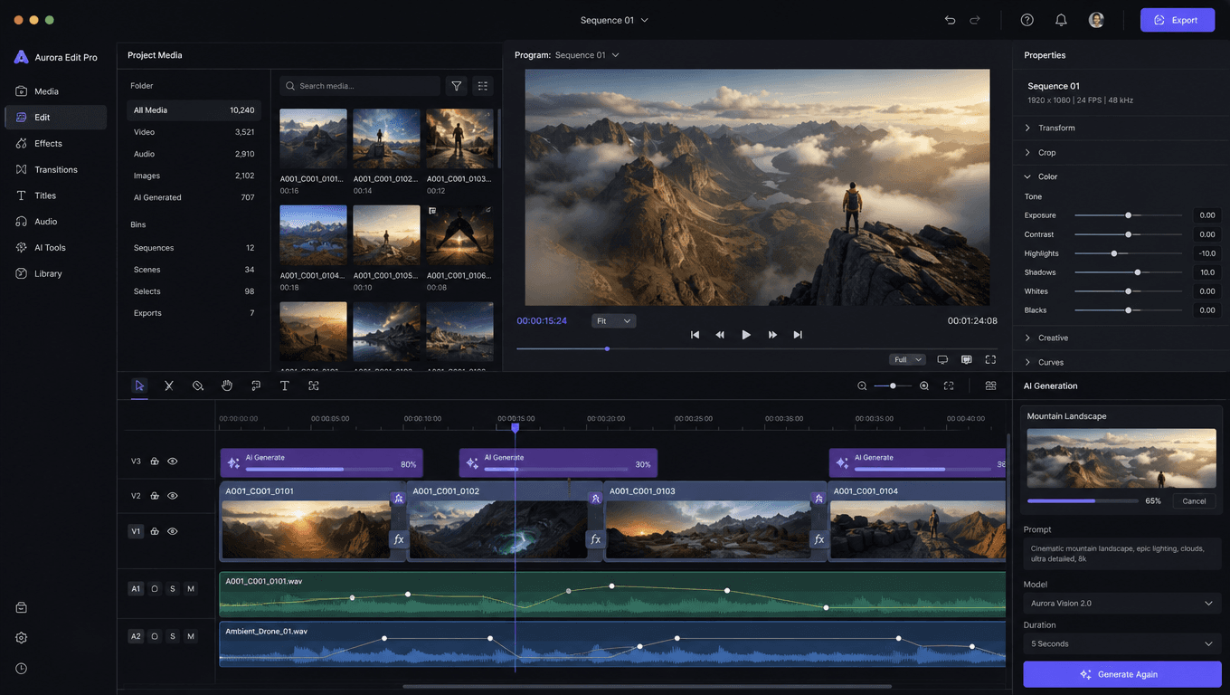Open the Library section in sidebar
Viewport: 1230px width, 695px height.
click(x=56, y=273)
